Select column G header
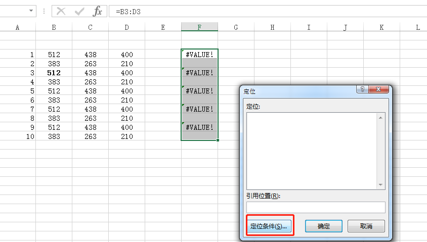The height and width of the screenshot is (242, 427). pos(236,27)
